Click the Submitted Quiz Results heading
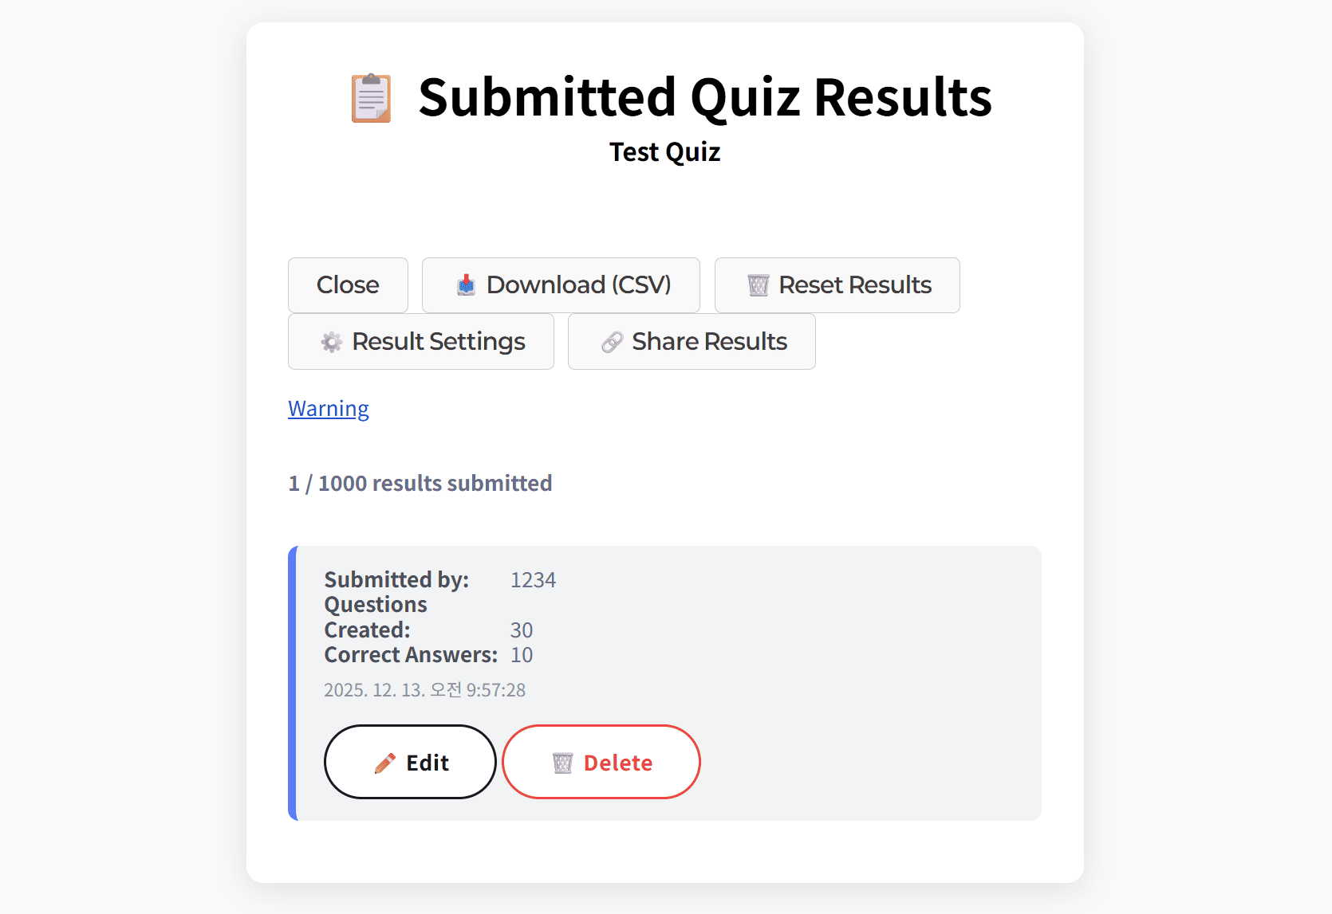The image size is (1332, 914). coord(706,96)
